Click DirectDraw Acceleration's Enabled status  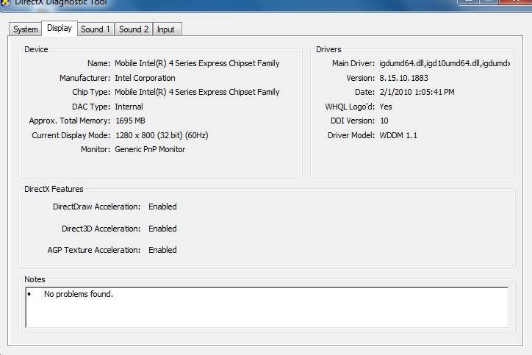point(162,207)
